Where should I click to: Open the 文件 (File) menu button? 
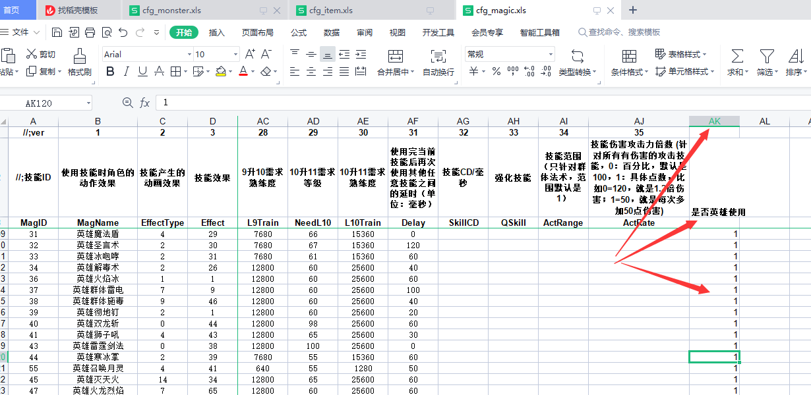click(x=20, y=32)
